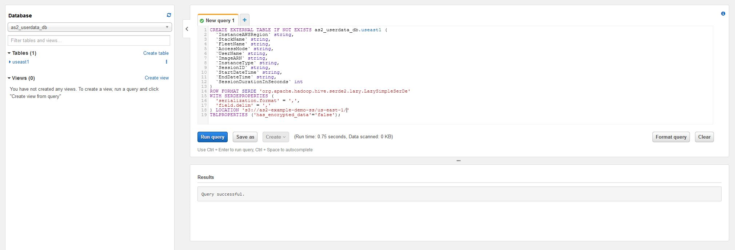Screen dimensions: 735x250
Task: Expand the useast1 table columns
Action: (10, 62)
